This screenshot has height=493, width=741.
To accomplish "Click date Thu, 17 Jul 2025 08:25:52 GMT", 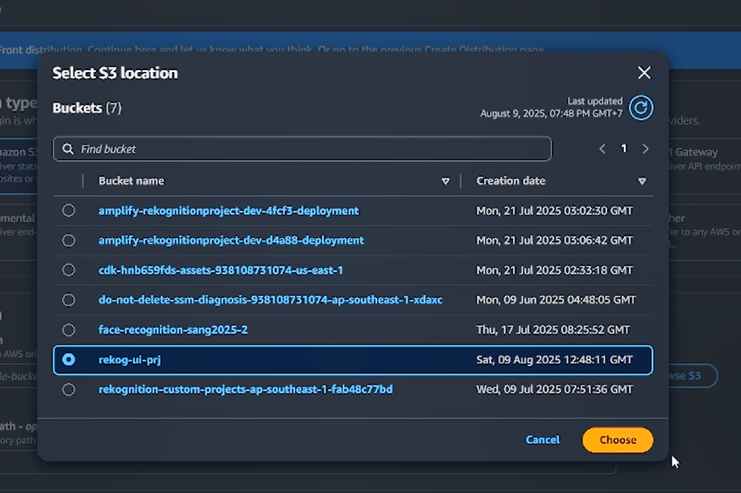I will tap(553, 330).
